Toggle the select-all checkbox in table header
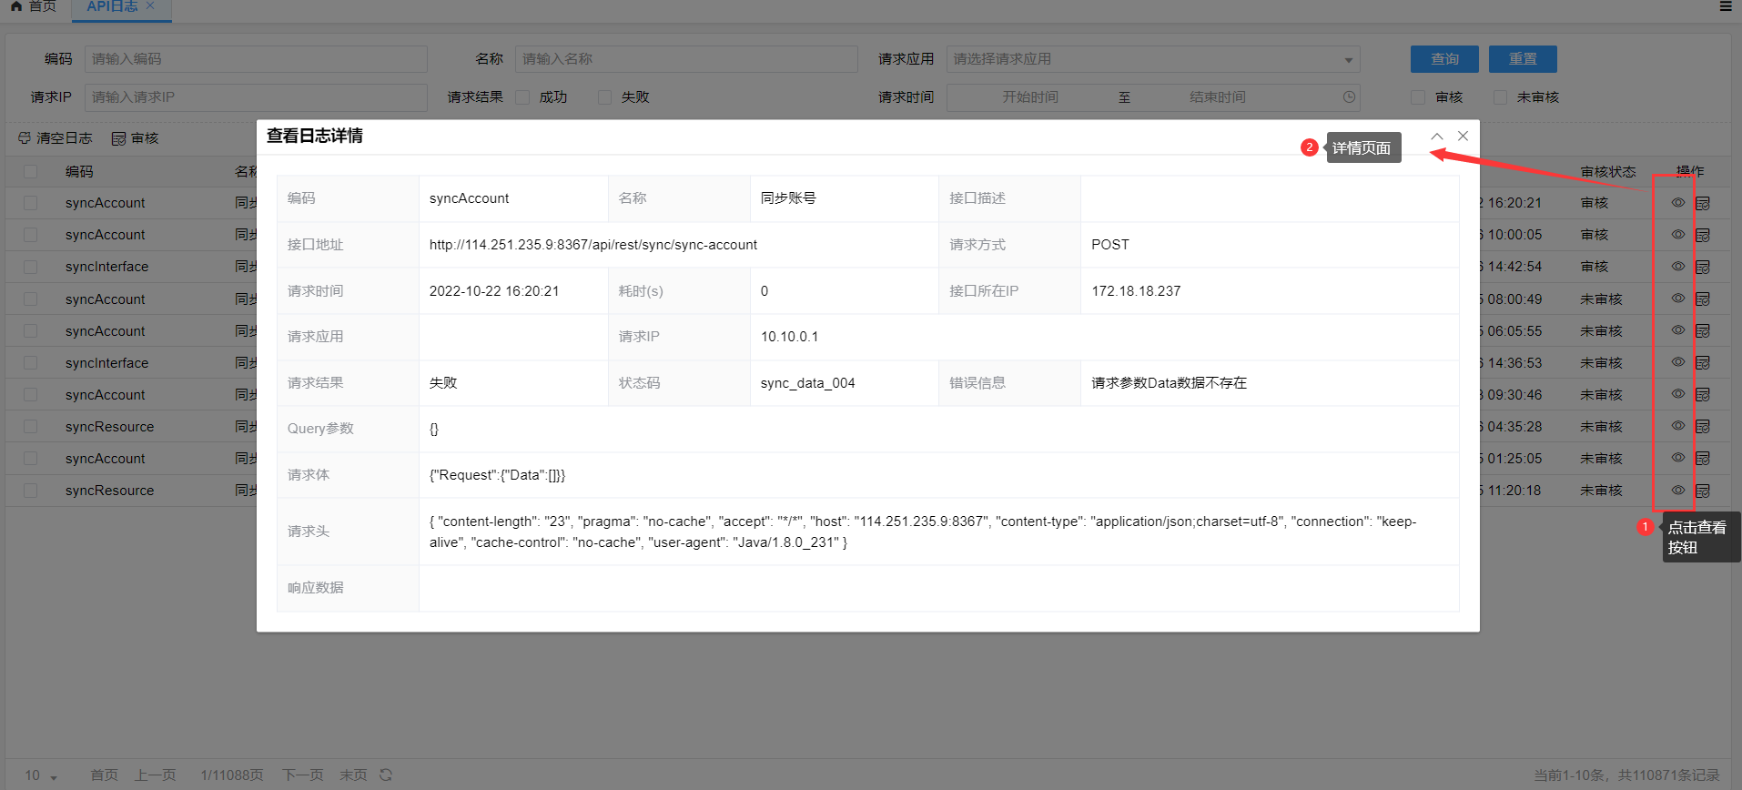The image size is (1742, 790). [31, 171]
